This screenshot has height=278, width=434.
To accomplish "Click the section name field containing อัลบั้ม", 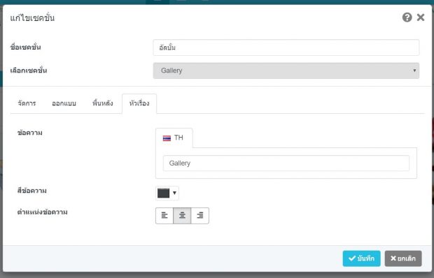I will pyautogui.click(x=286, y=47).
